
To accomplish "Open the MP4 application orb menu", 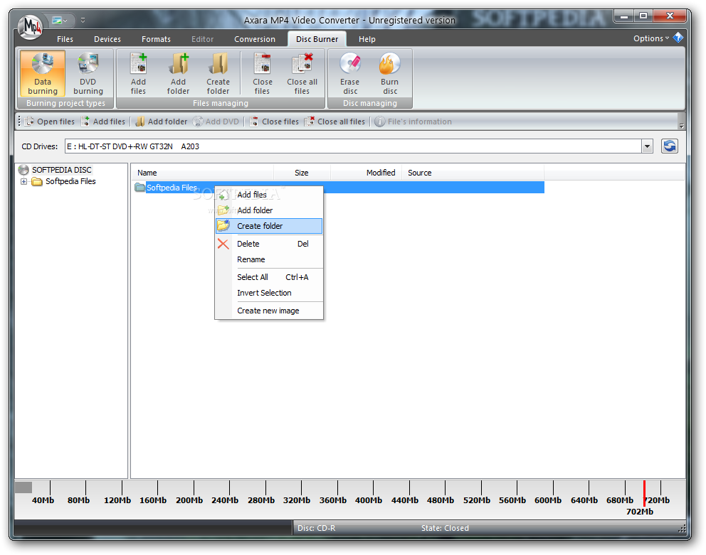I will tap(31, 26).
